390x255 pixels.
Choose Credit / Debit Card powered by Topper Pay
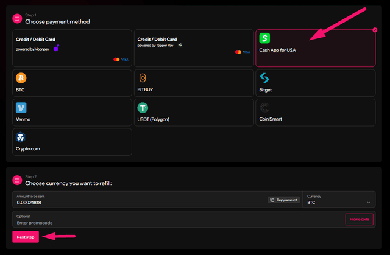pyautogui.click(x=194, y=48)
